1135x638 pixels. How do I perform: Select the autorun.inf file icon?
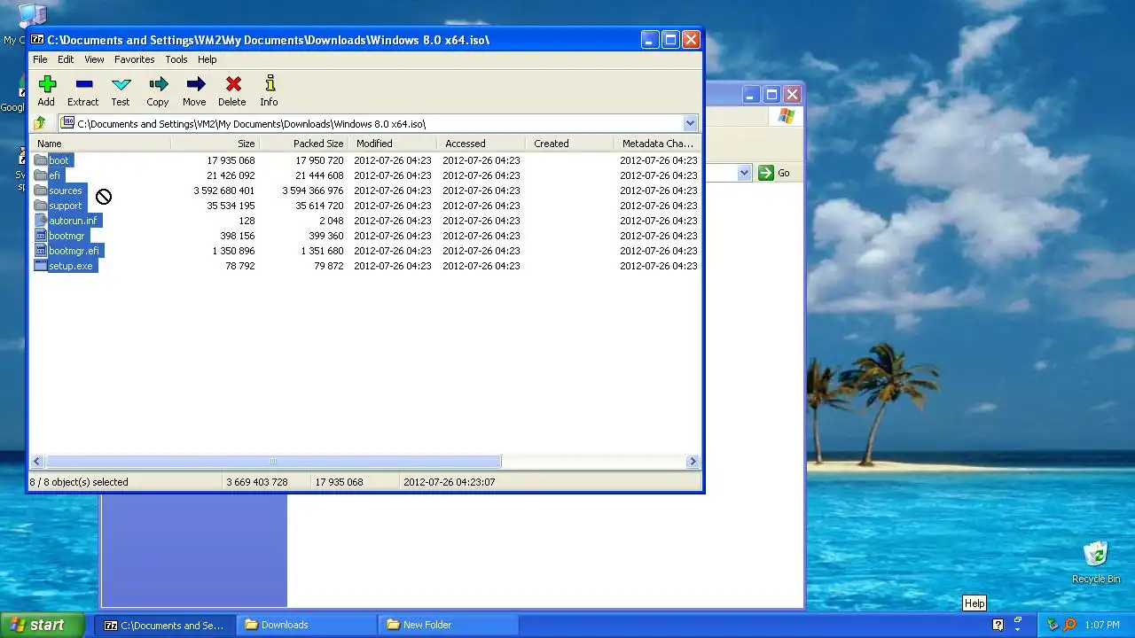[x=40, y=221]
